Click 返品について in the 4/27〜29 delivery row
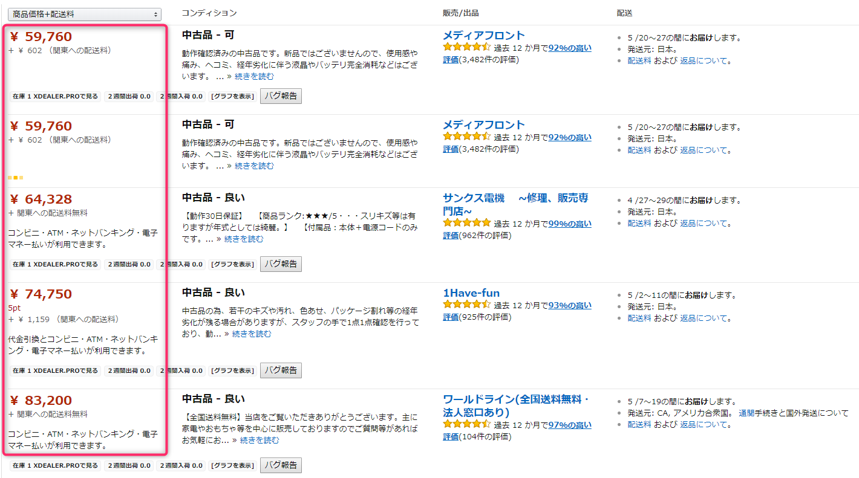859x478 pixels. click(705, 223)
